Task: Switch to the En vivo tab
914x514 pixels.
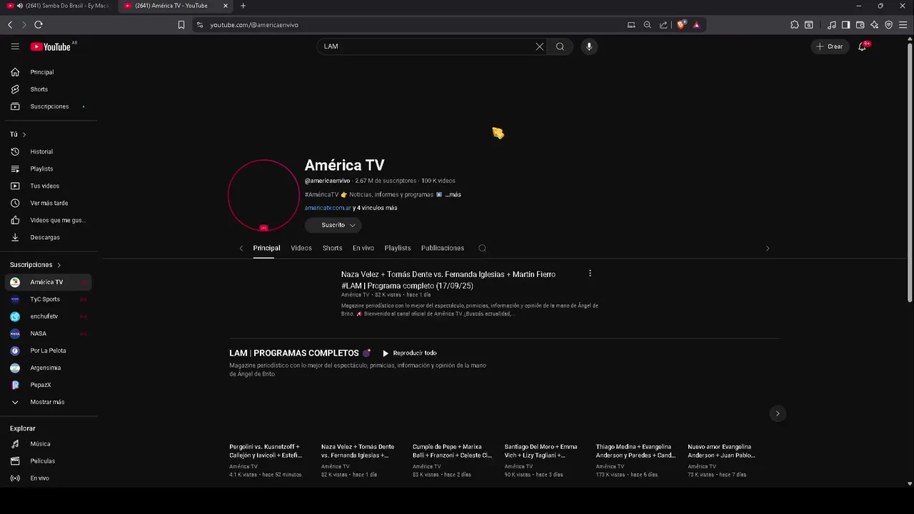Action: [x=363, y=248]
